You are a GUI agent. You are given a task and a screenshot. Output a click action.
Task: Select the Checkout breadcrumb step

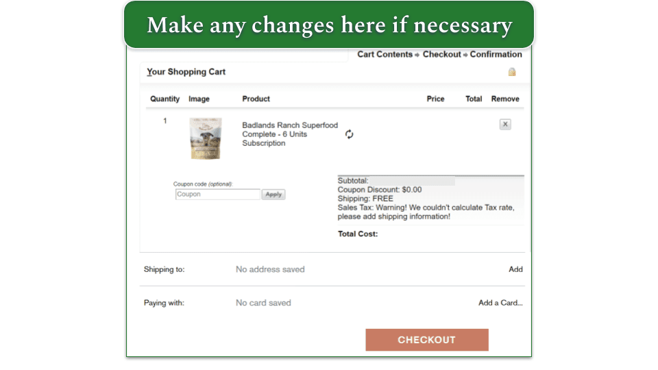[x=441, y=54]
